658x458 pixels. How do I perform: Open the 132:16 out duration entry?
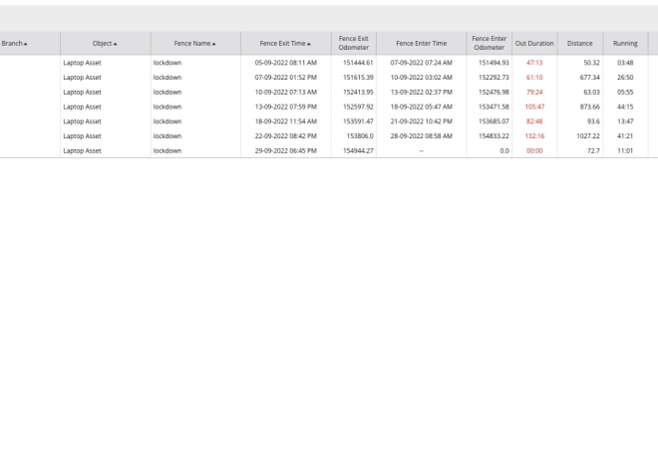coord(534,136)
